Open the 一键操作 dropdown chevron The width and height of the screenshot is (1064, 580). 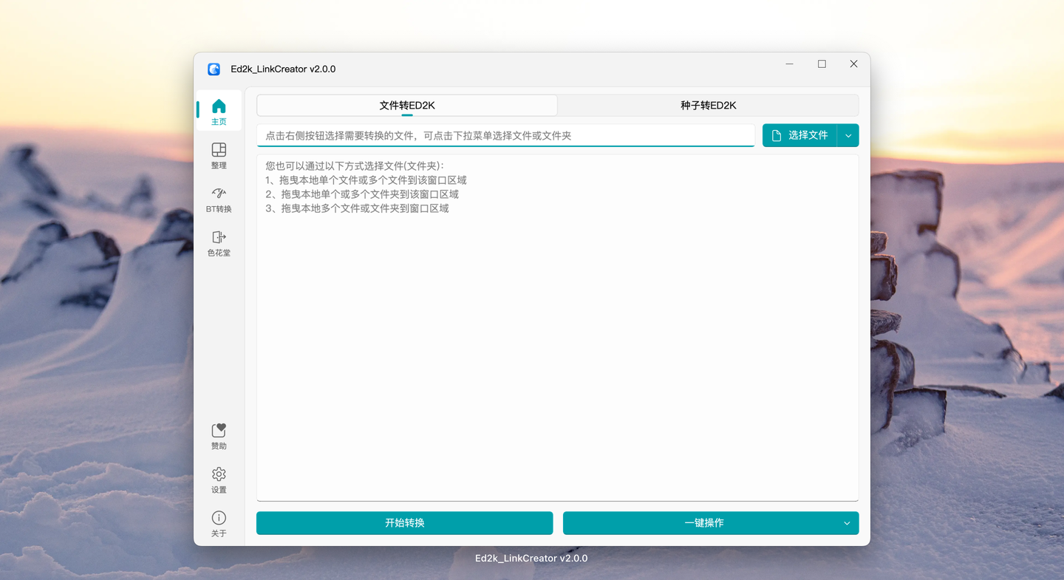coord(846,522)
